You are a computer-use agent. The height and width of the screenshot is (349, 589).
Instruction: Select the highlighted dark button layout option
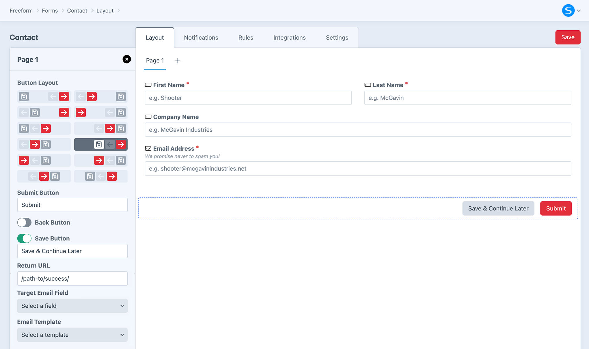point(100,144)
